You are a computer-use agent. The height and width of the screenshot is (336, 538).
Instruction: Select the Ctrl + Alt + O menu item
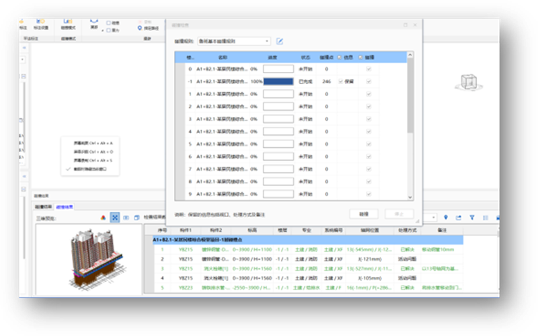pyautogui.click(x=93, y=152)
